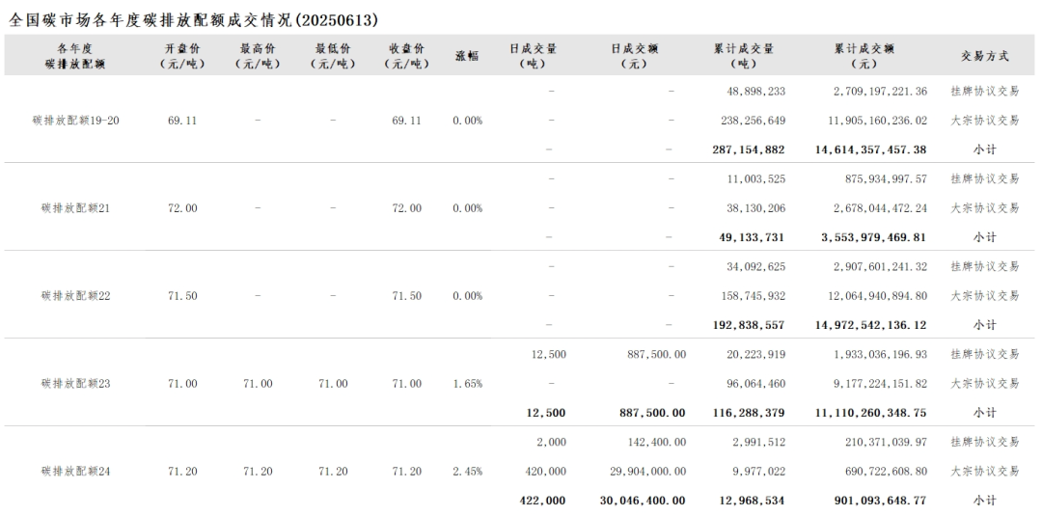This screenshot has height=516, width=1042.
Task: Click the 最高价 column header
Action: (258, 56)
